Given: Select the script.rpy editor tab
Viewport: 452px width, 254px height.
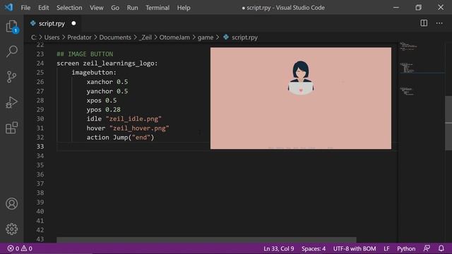Looking at the screenshot, I should click(52, 23).
